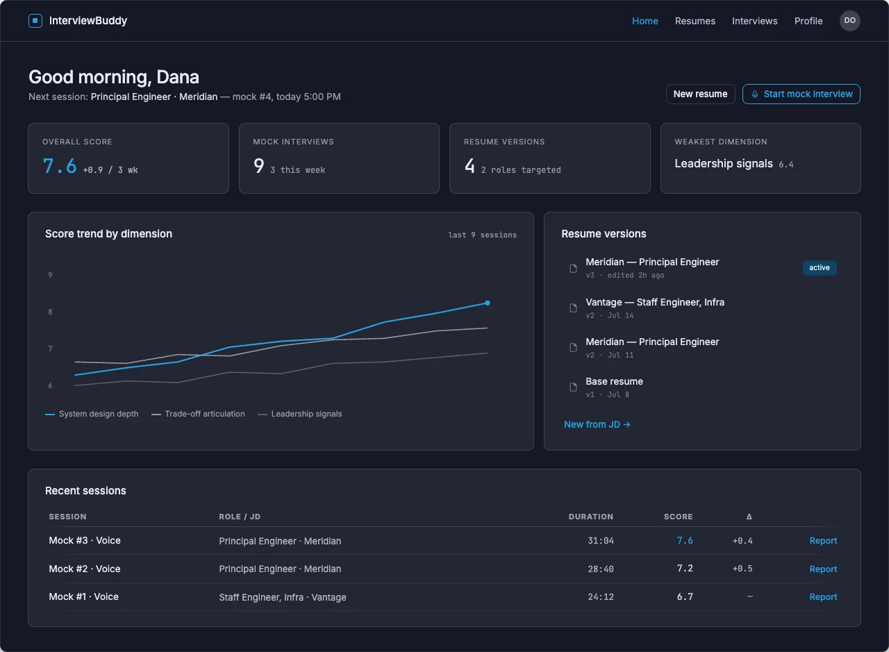Image resolution: width=889 pixels, height=652 pixels.
Task: Open the Weakest Dimension card
Action: point(761,158)
